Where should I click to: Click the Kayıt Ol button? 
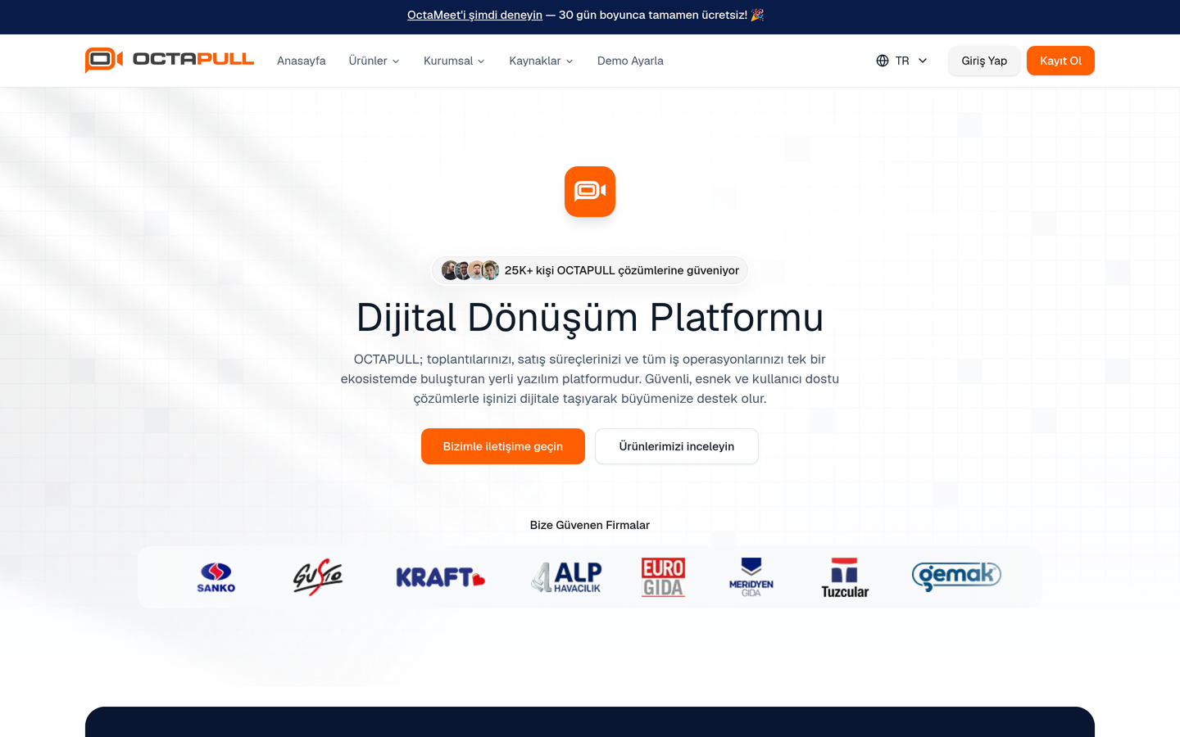point(1060,61)
